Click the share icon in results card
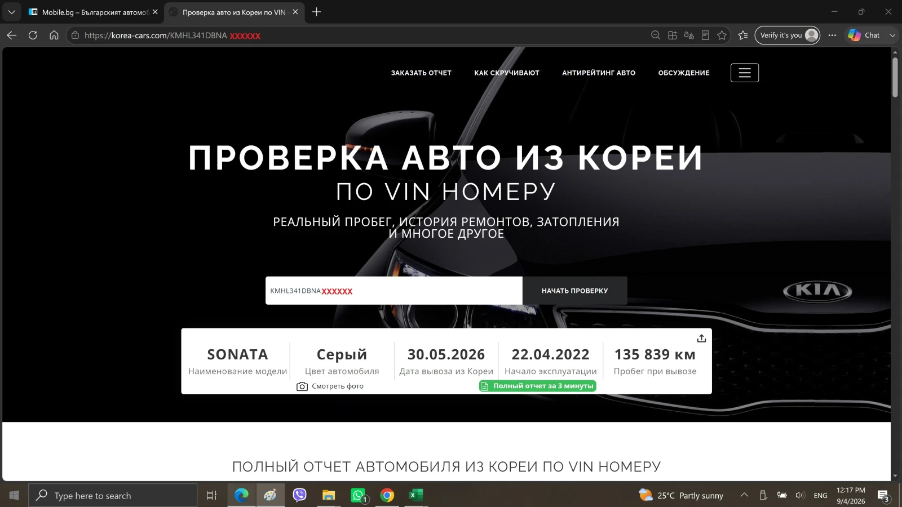 click(701, 338)
